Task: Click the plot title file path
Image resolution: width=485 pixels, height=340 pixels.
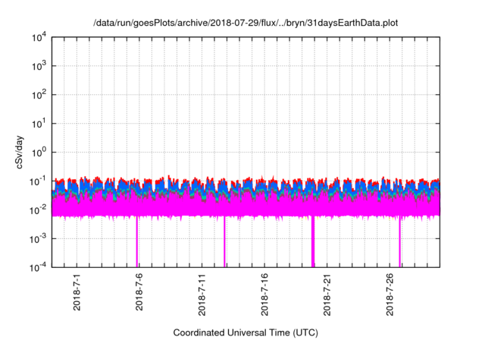Action: click(246, 23)
